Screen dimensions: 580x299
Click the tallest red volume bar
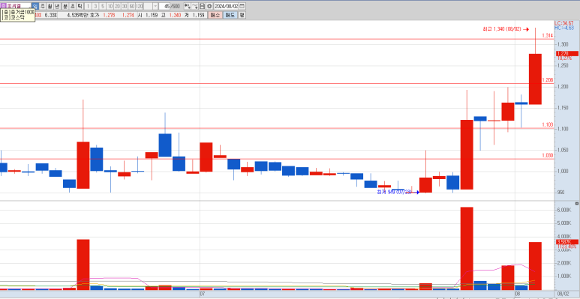click(x=467, y=248)
